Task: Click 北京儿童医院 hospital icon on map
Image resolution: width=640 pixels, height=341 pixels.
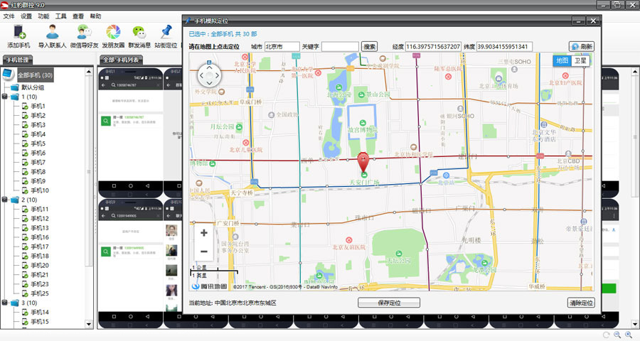Action: [246, 143]
